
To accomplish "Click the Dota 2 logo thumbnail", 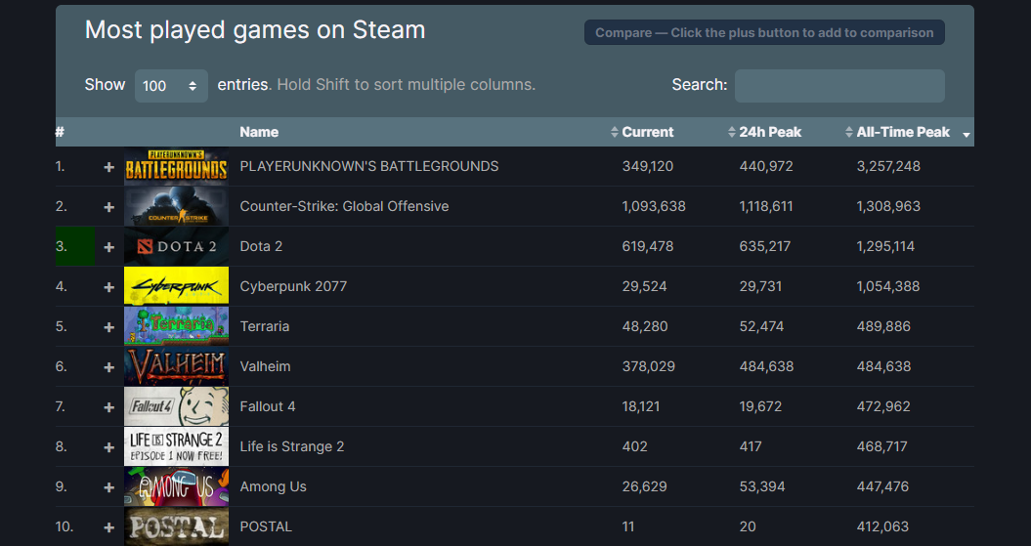I will (x=176, y=246).
